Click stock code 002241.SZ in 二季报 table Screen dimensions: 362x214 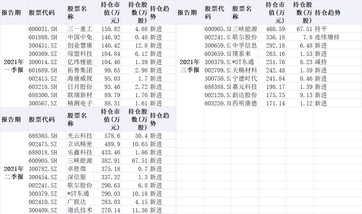tap(43, 186)
